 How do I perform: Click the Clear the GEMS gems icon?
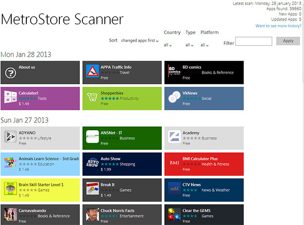point(174,214)
